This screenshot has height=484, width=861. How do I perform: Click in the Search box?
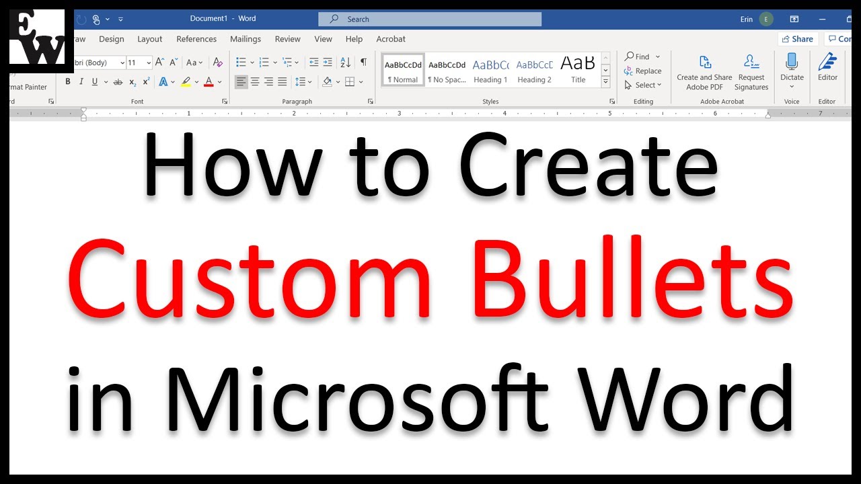click(429, 19)
